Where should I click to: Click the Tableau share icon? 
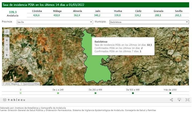point(171,100)
